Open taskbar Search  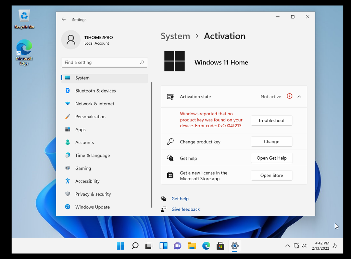click(x=135, y=246)
